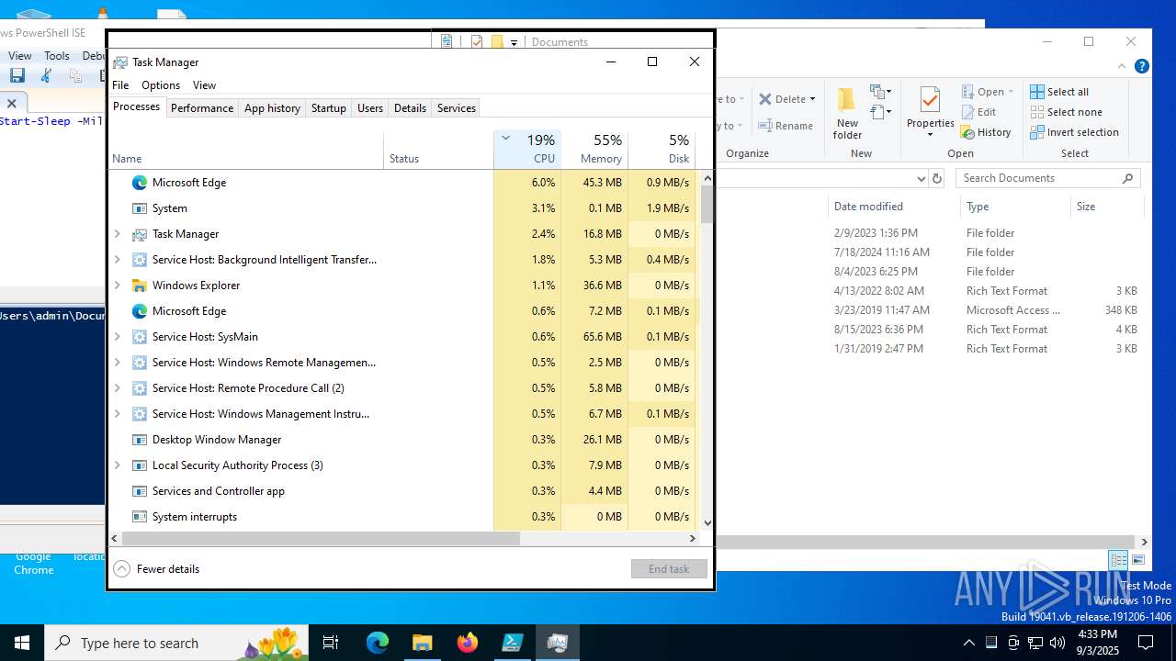
Task: Switch to the App history tab
Action: click(x=272, y=107)
